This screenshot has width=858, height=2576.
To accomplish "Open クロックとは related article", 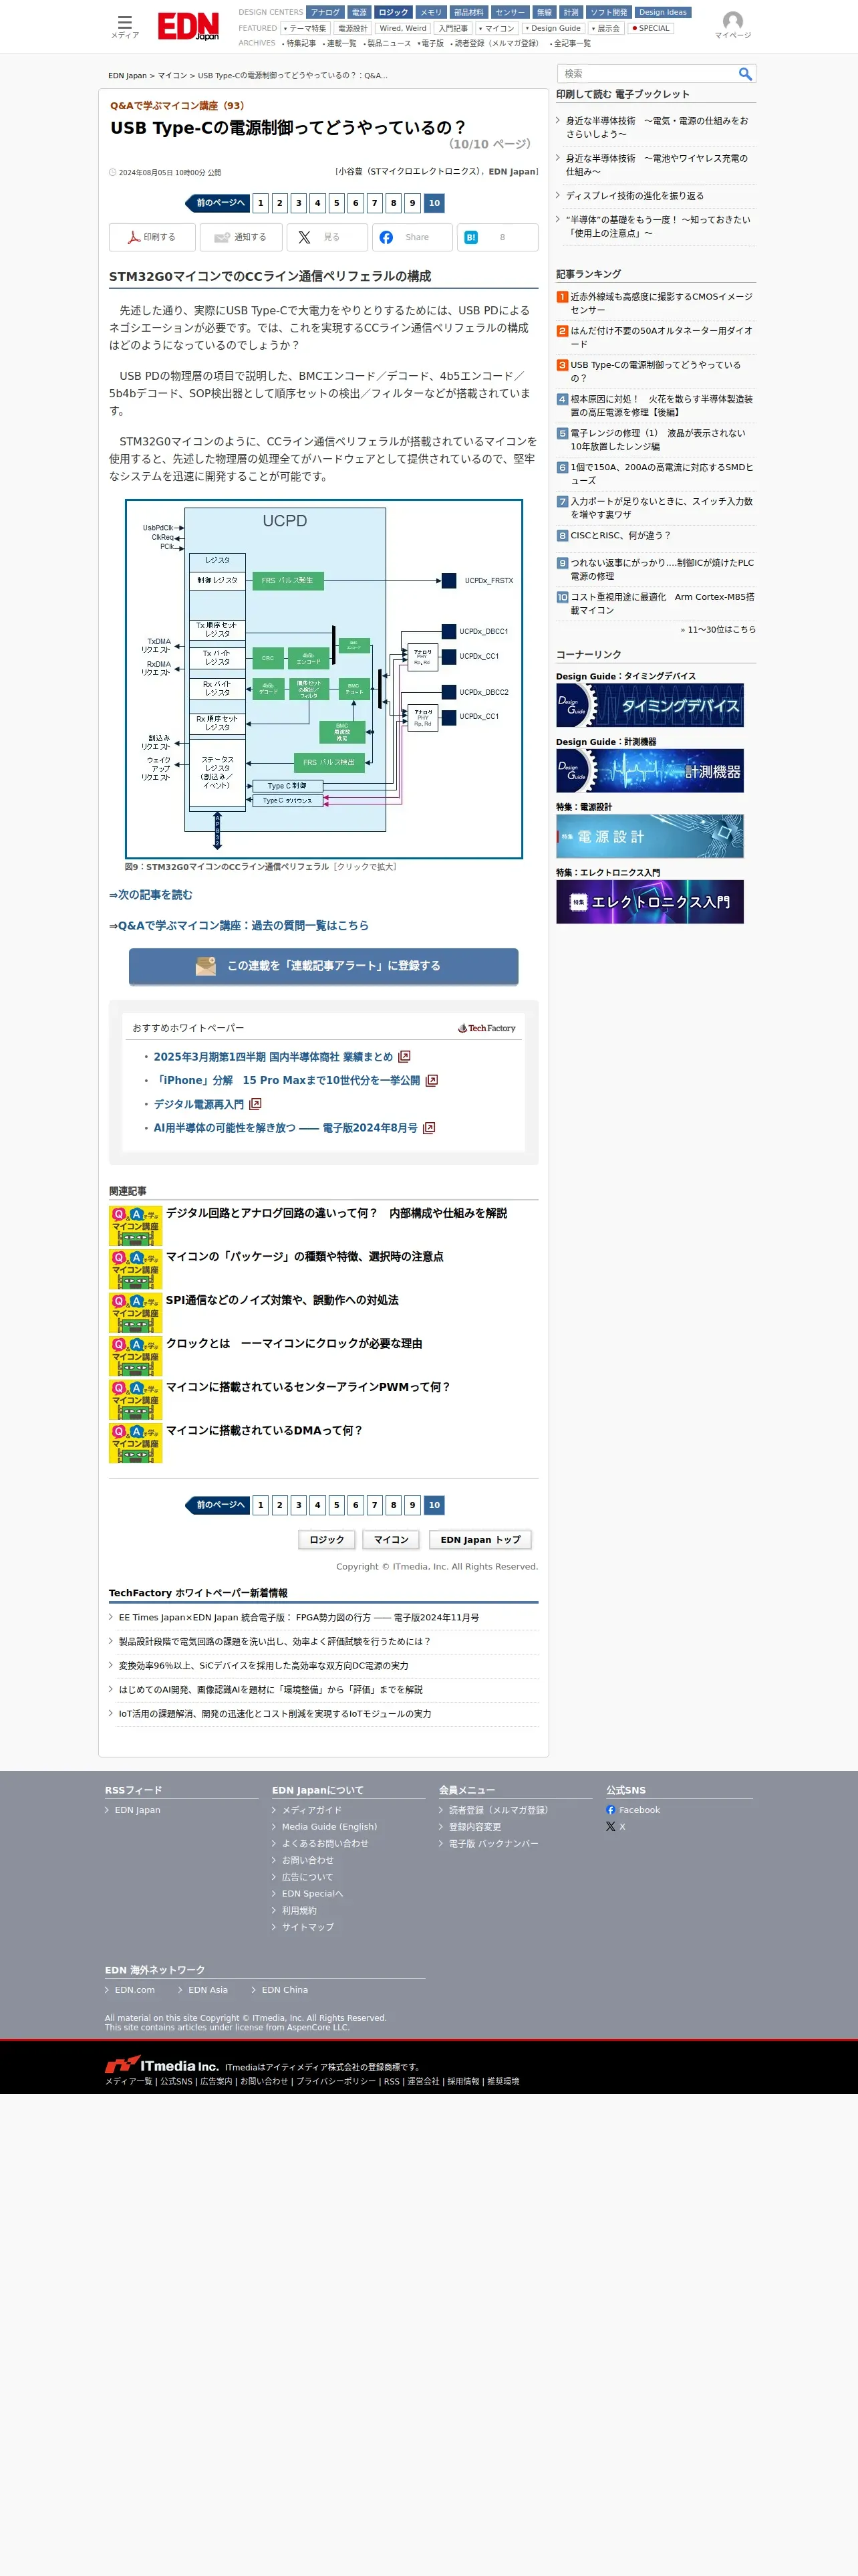I will pyautogui.click(x=293, y=1344).
